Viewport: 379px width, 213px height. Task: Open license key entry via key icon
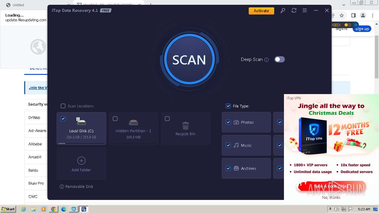283,11
